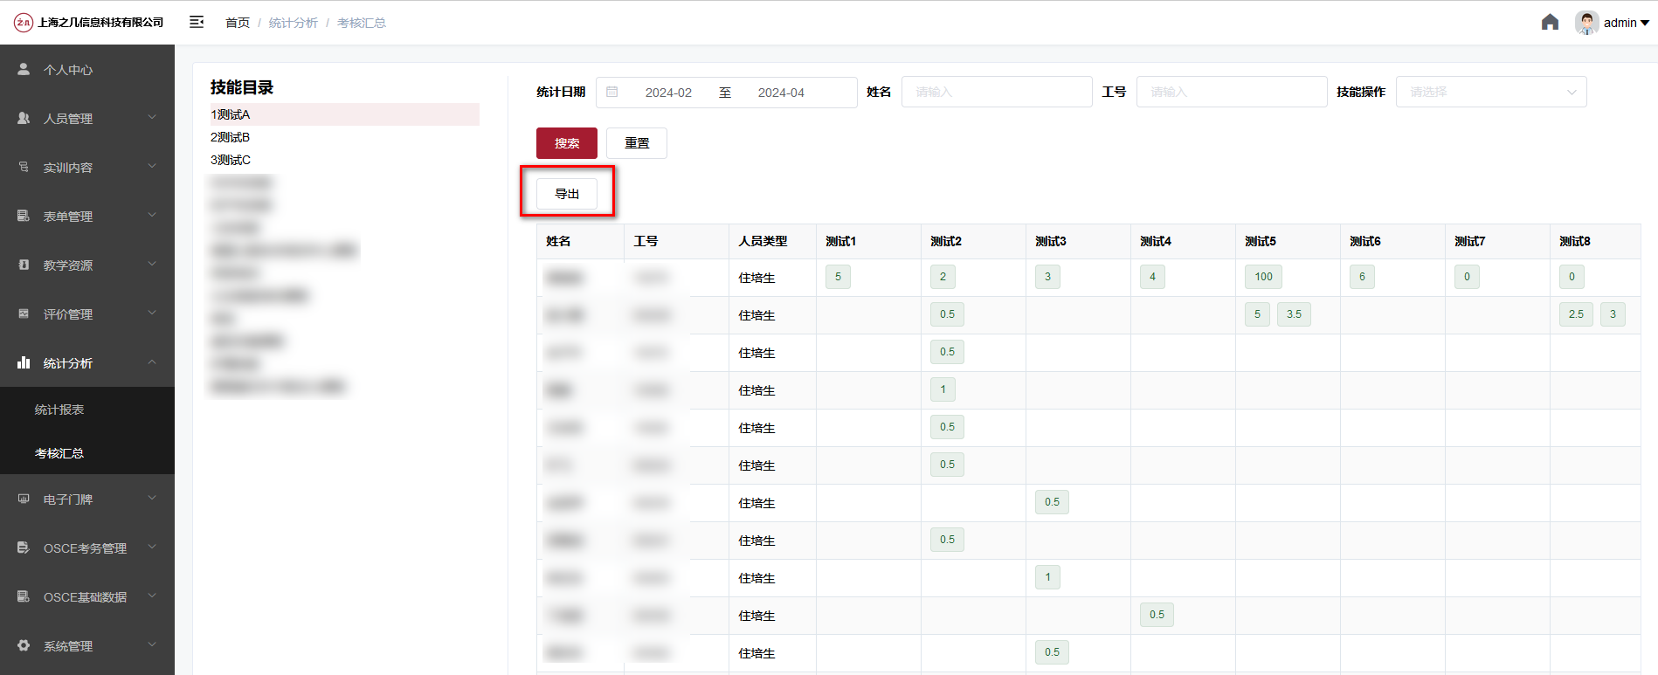The height and width of the screenshot is (675, 1658).
Task: Expand the 系统管理 chevron
Action: tap(152, 644)
